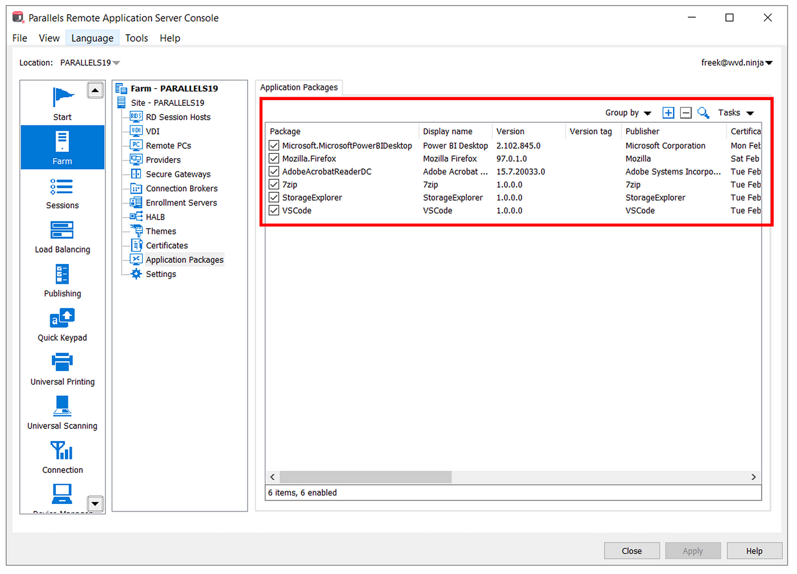Click the HALB tree icon
Viewport: 797px width, 574px height.
pyautogui.click(x=136, y=216)
